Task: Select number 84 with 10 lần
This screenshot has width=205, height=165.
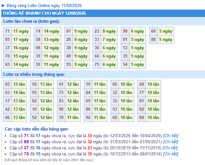Action: [x=142, y=117]
